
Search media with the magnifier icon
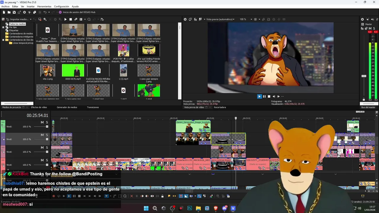[x=89, y=19]
